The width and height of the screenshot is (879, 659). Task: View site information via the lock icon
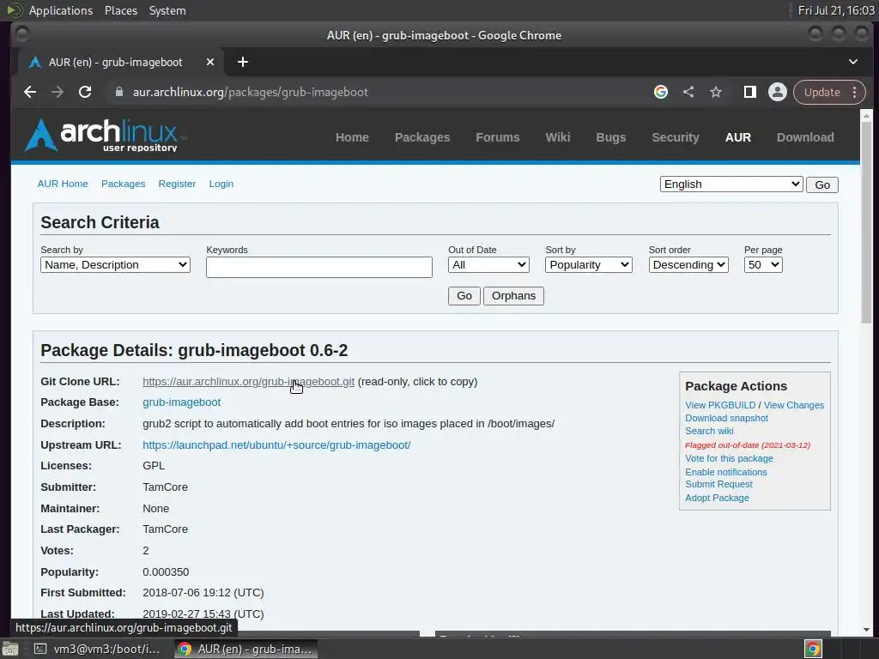pyautogui.click(x=118, y=92)
